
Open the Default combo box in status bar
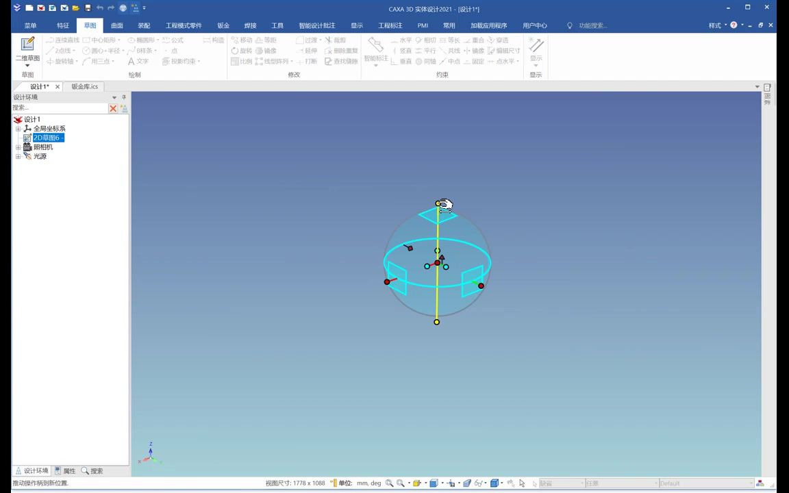coord(707,483)
